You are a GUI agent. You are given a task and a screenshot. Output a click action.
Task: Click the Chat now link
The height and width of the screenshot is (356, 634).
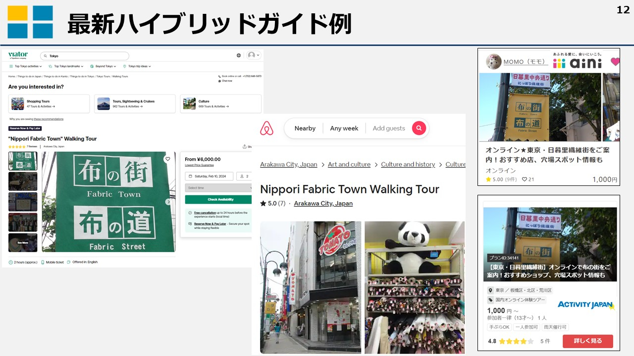click(225, 81)
